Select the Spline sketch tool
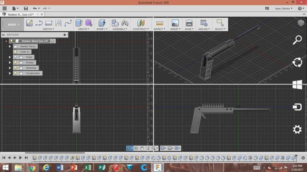Screen dimensions: 307x172 click(68, 23)
